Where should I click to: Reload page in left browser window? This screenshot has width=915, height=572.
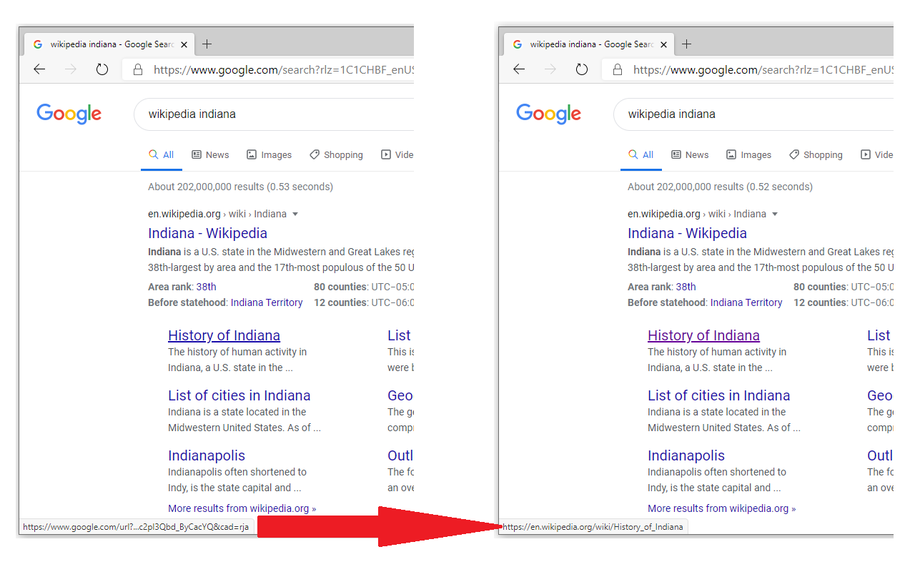[x=102, y=69]
